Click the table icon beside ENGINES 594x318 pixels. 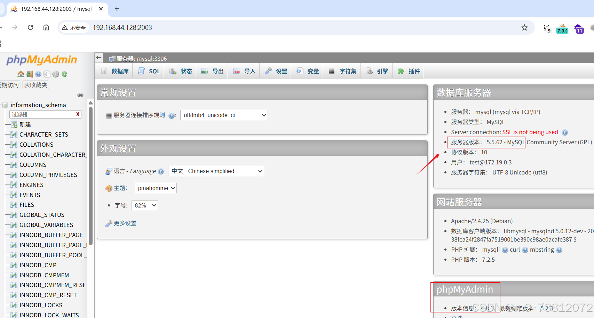(x=14, y=185)
